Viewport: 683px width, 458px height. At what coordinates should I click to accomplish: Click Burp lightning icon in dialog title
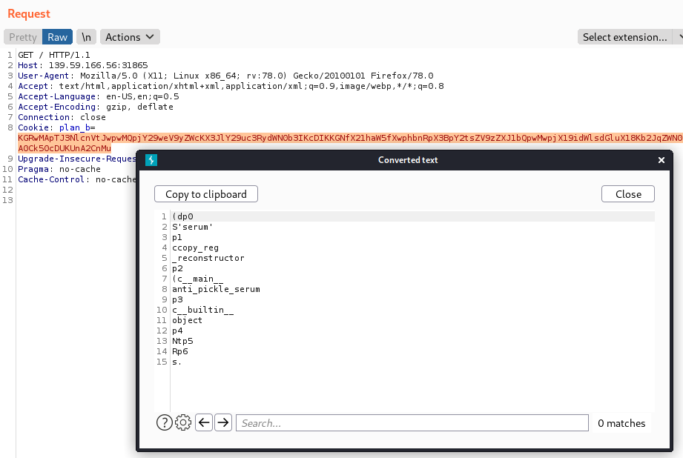[x=151, y=160]
